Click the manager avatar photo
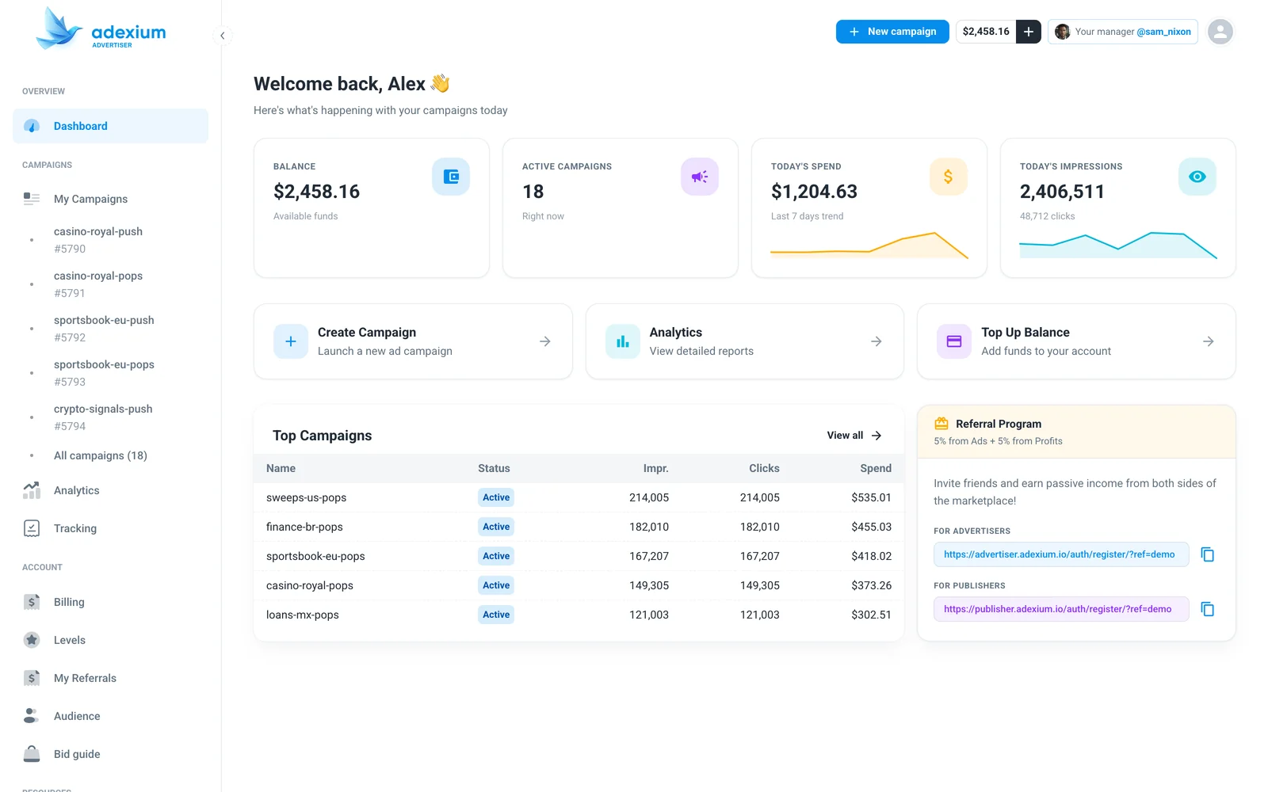Image resolution: width=1268 pixels, height=792 pixels. [x=1063, y=32]
